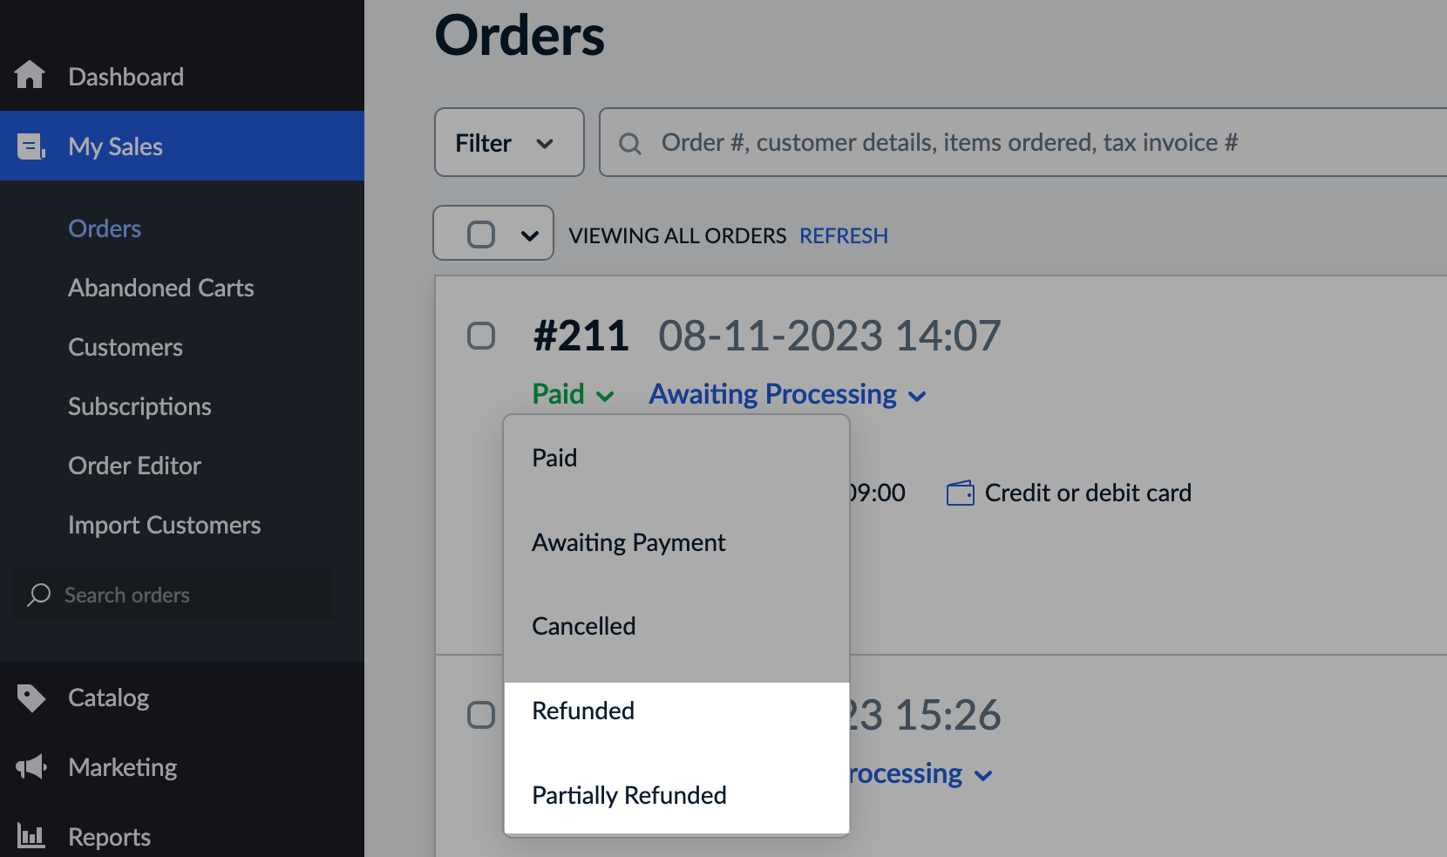This screenshot has height=857, width=1447.
Task: Select the Catalog tag icon
Action: coord(30,697)
